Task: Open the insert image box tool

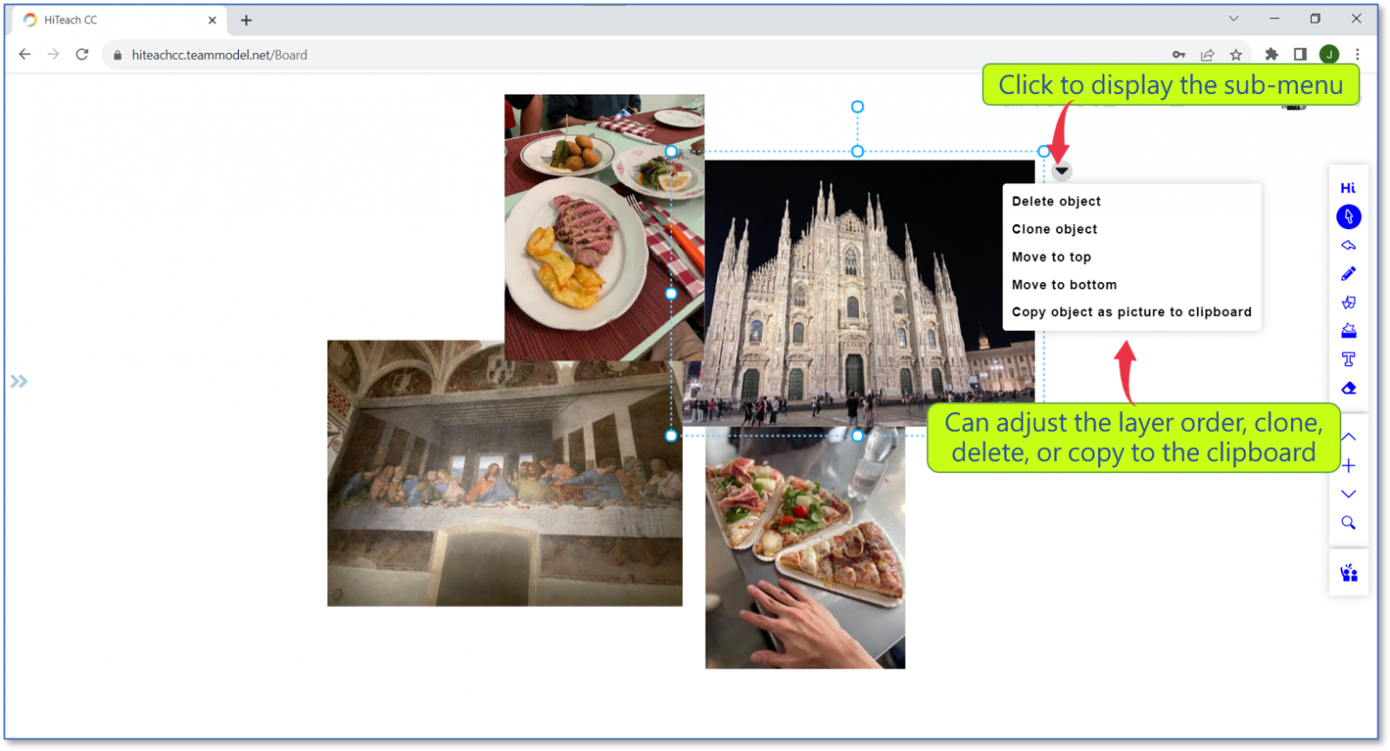Action: [1348, 331]
